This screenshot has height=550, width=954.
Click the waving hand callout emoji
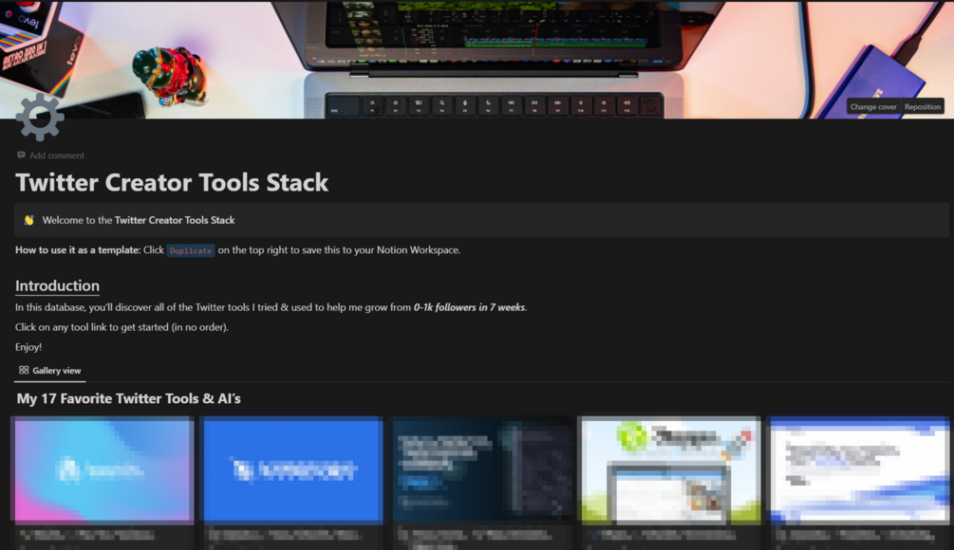(28, 220)
